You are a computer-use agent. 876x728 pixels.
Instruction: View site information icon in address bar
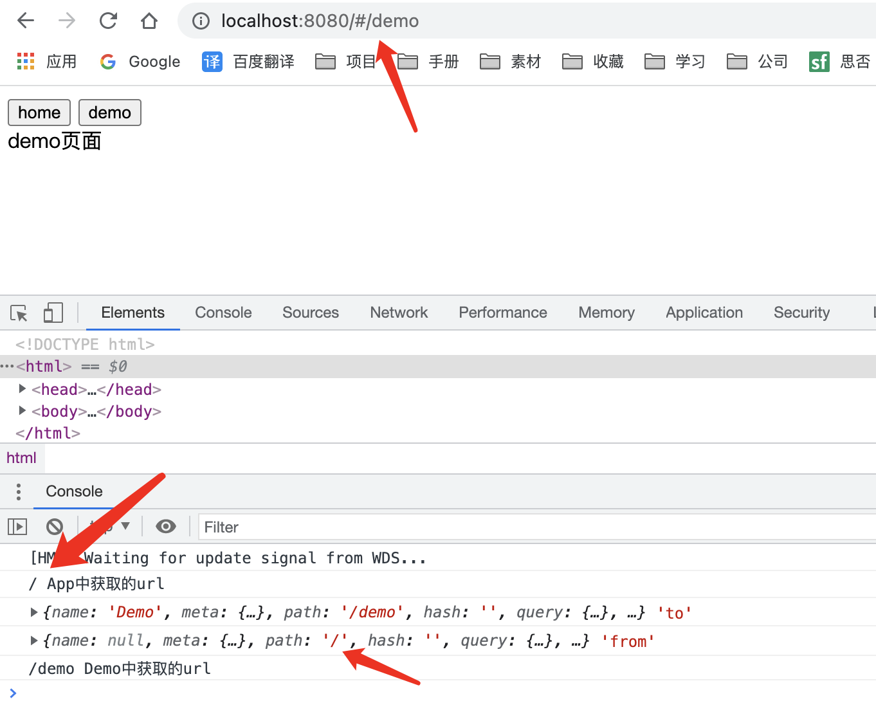pos(201,21)
